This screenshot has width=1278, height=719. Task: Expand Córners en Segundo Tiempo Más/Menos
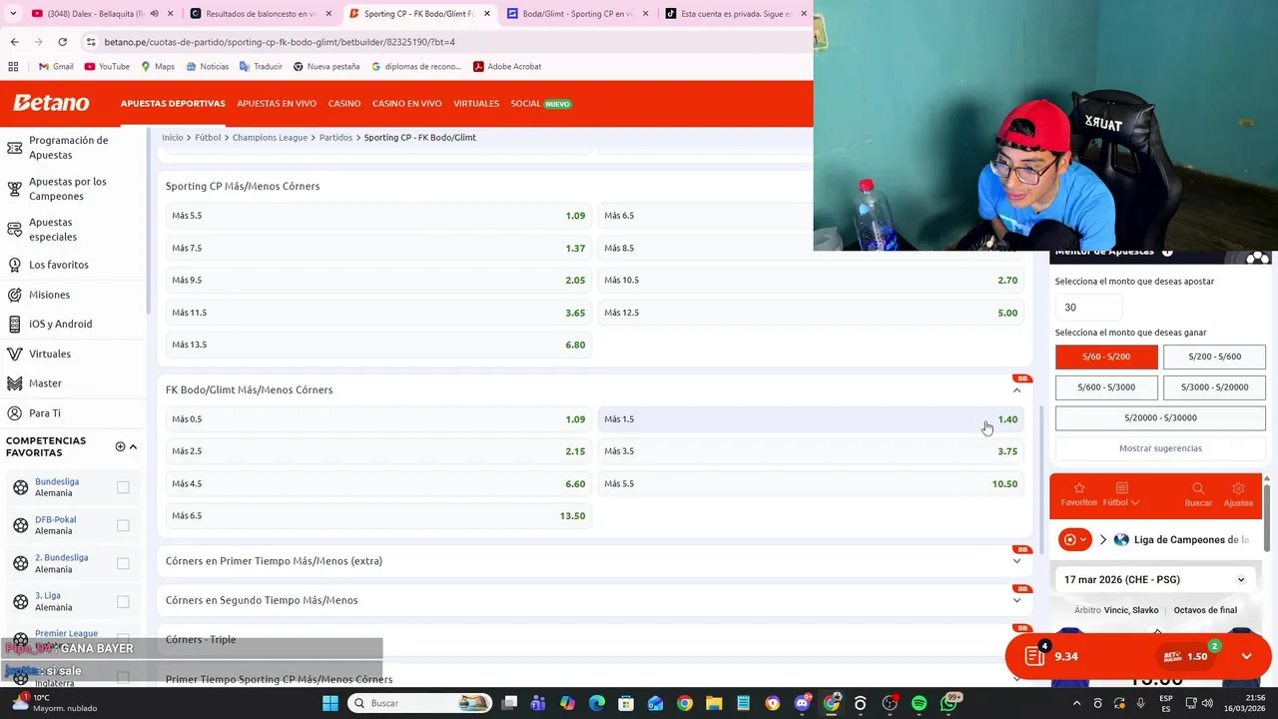pos(1016,600)
